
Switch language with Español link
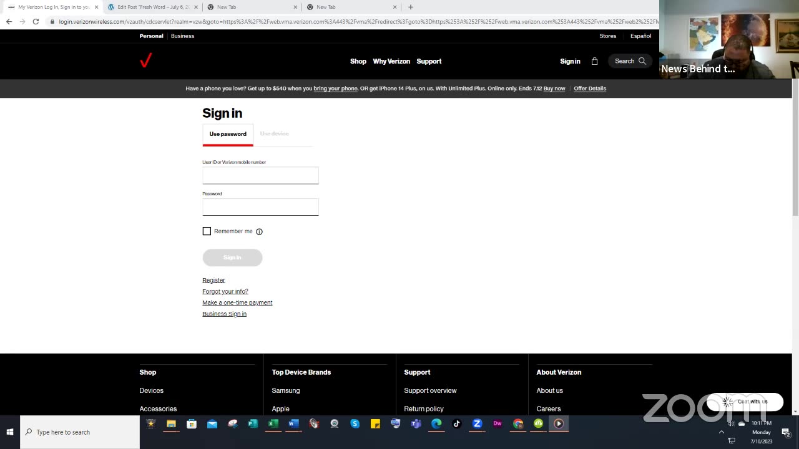640,36
